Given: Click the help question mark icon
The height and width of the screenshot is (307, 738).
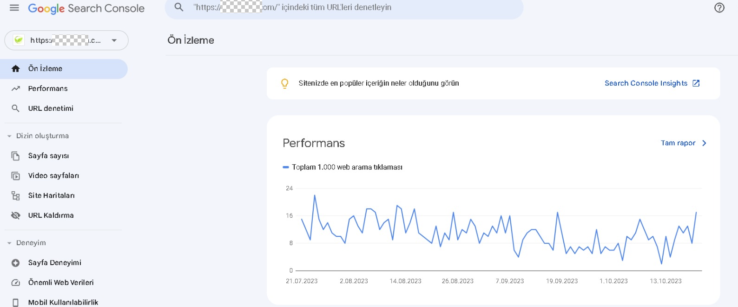Looking at the screenshot, I should pos(719,8).
